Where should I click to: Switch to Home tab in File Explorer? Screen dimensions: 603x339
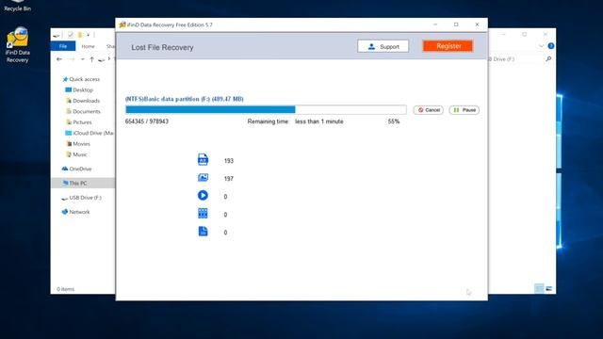88,46
